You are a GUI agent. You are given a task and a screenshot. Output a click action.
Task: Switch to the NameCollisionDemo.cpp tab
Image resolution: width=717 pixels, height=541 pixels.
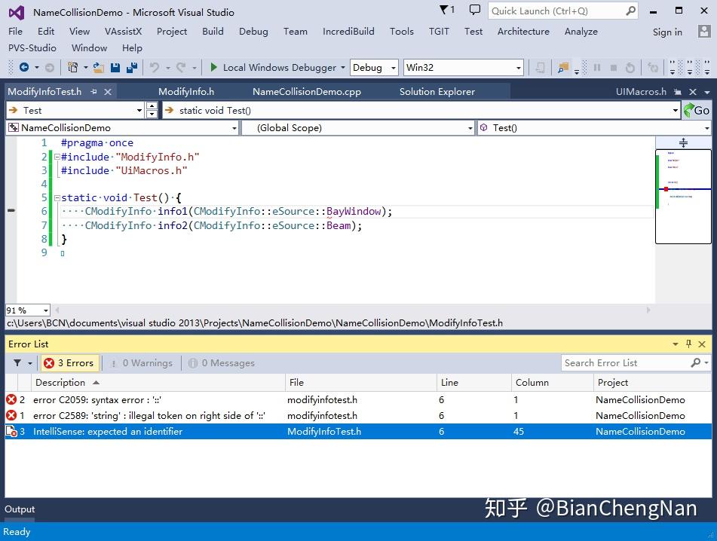[306, 92]
